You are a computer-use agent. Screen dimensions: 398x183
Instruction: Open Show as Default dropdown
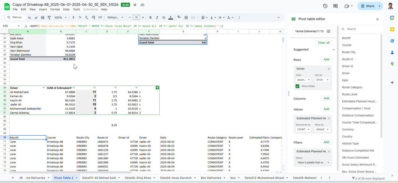pos(322,129)
